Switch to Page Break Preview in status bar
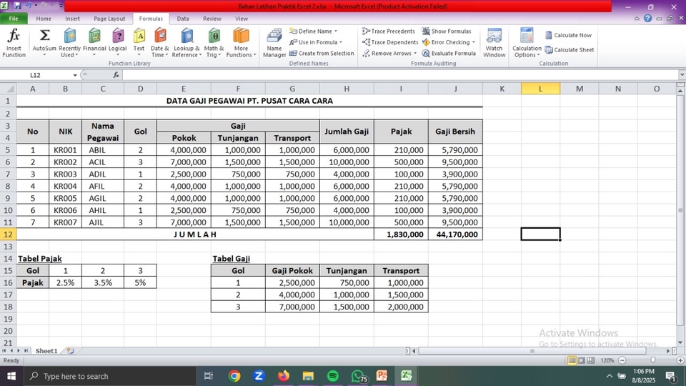The width and height of the screenshot is (686, 386). pos(591,360)
